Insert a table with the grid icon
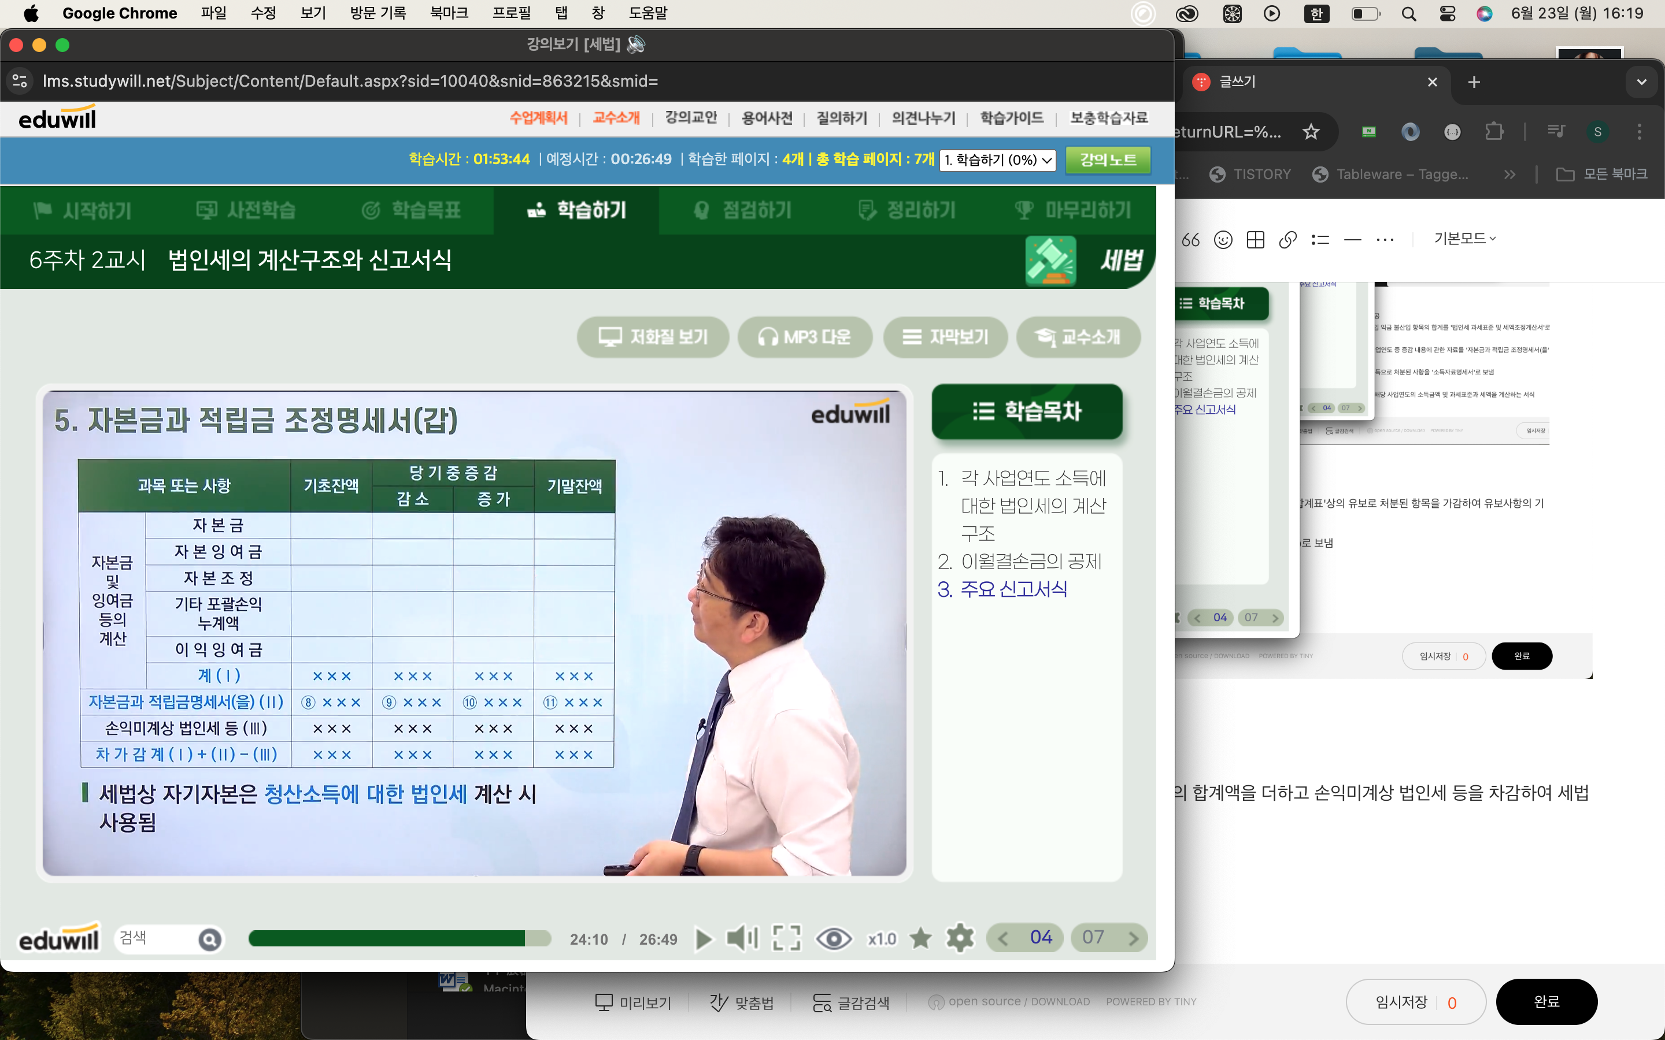Screen dimensions: 1665x1040 pos(1255,239)
